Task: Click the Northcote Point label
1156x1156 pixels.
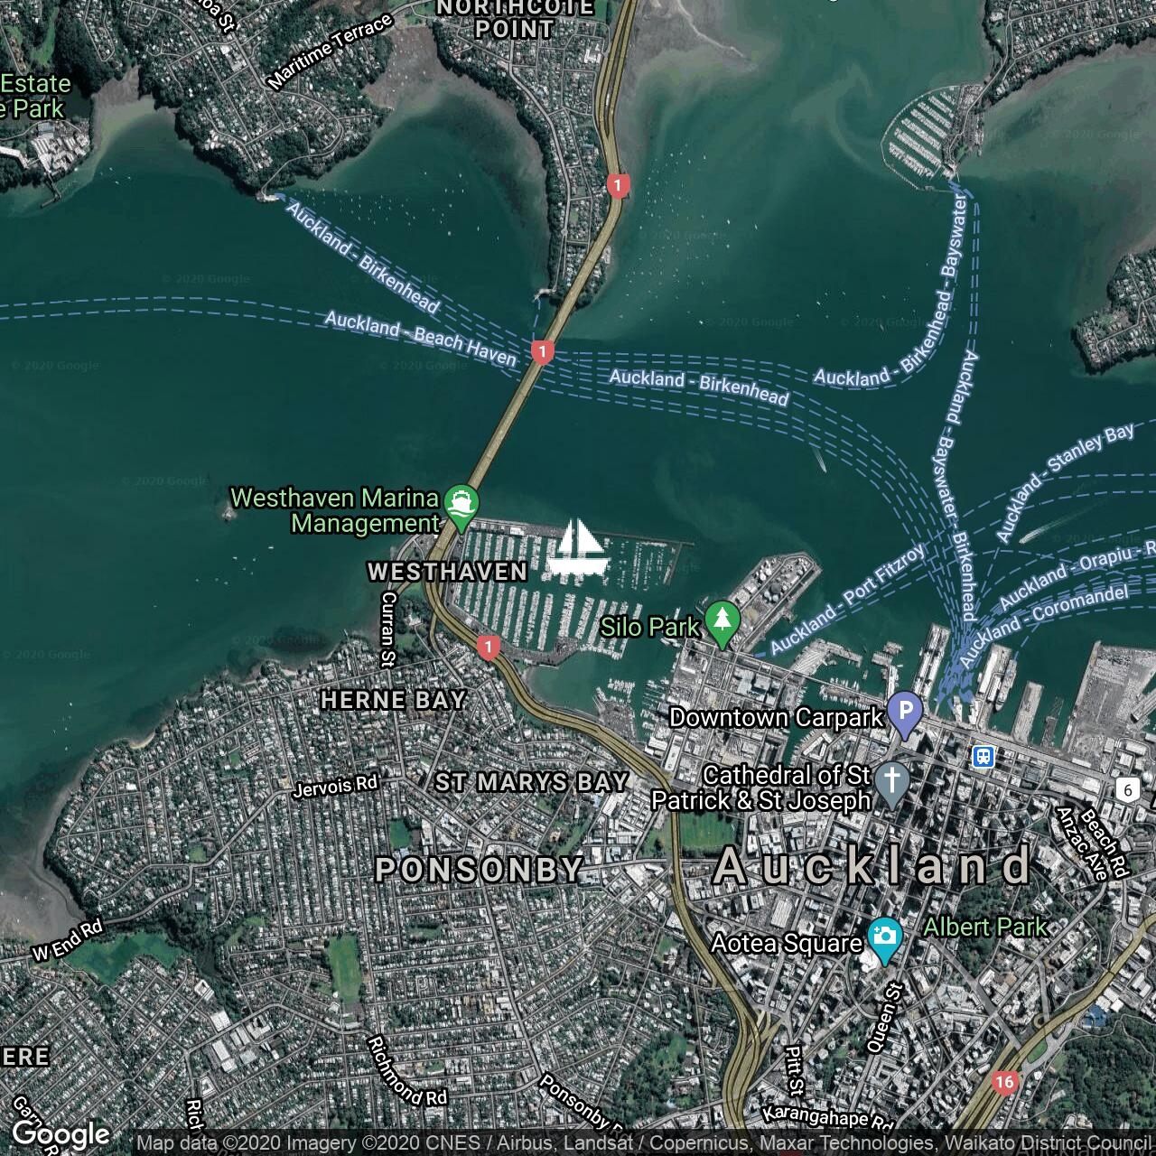Action: tap(515, 19)
